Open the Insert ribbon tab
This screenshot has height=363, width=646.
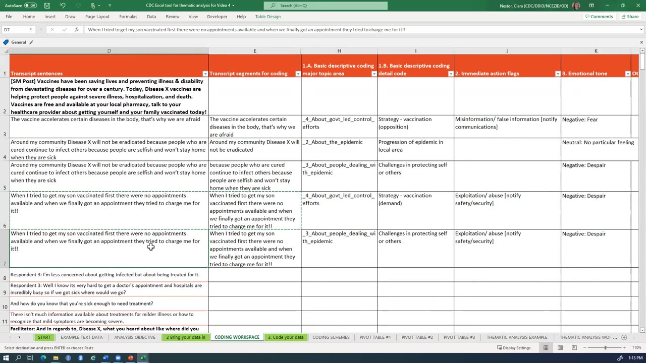[50, 17]
